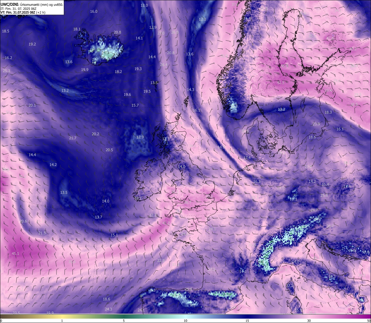Click the value '16.4' over Poland

click(x=325, y=184)
